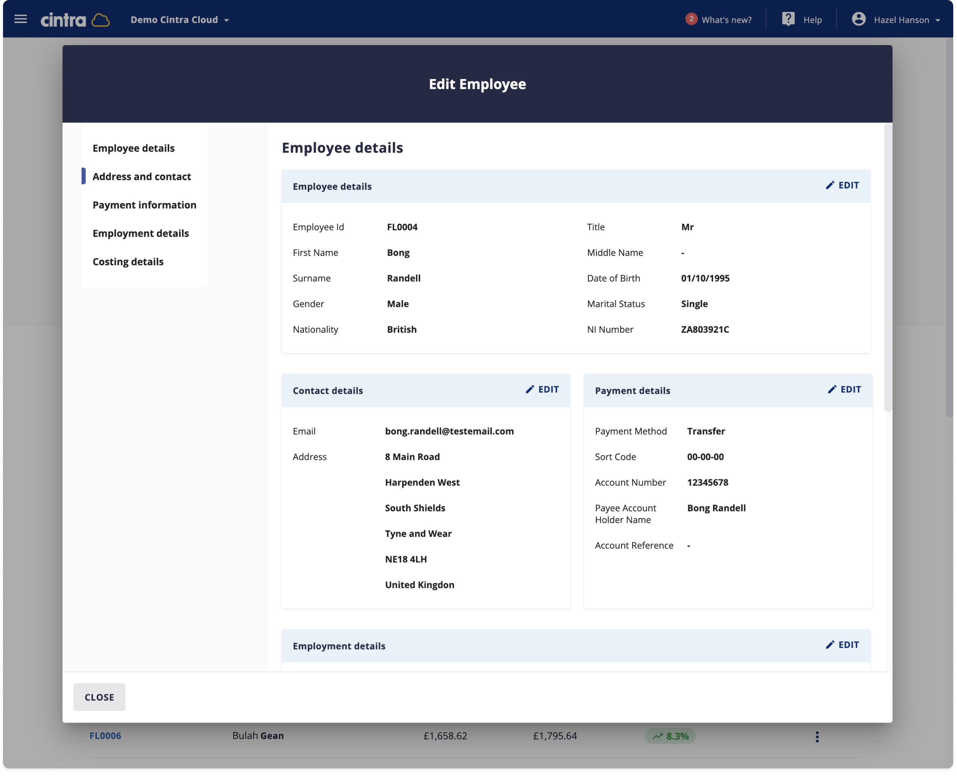Select Payment information in the sidebar
957x779 pixels.
pyautogui.click(x=144, y=205)
